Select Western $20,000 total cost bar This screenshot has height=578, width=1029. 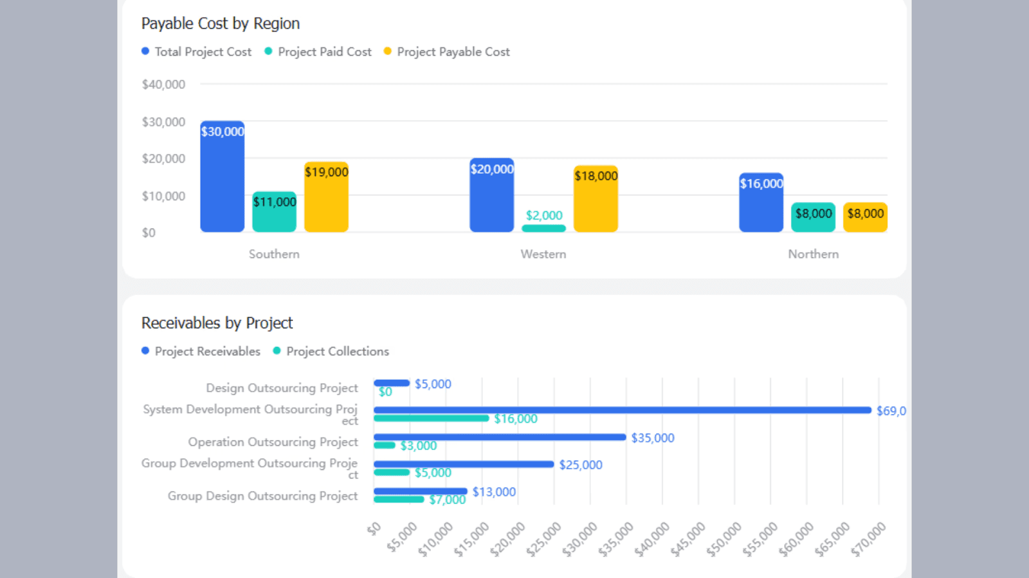tap(492, 195)
